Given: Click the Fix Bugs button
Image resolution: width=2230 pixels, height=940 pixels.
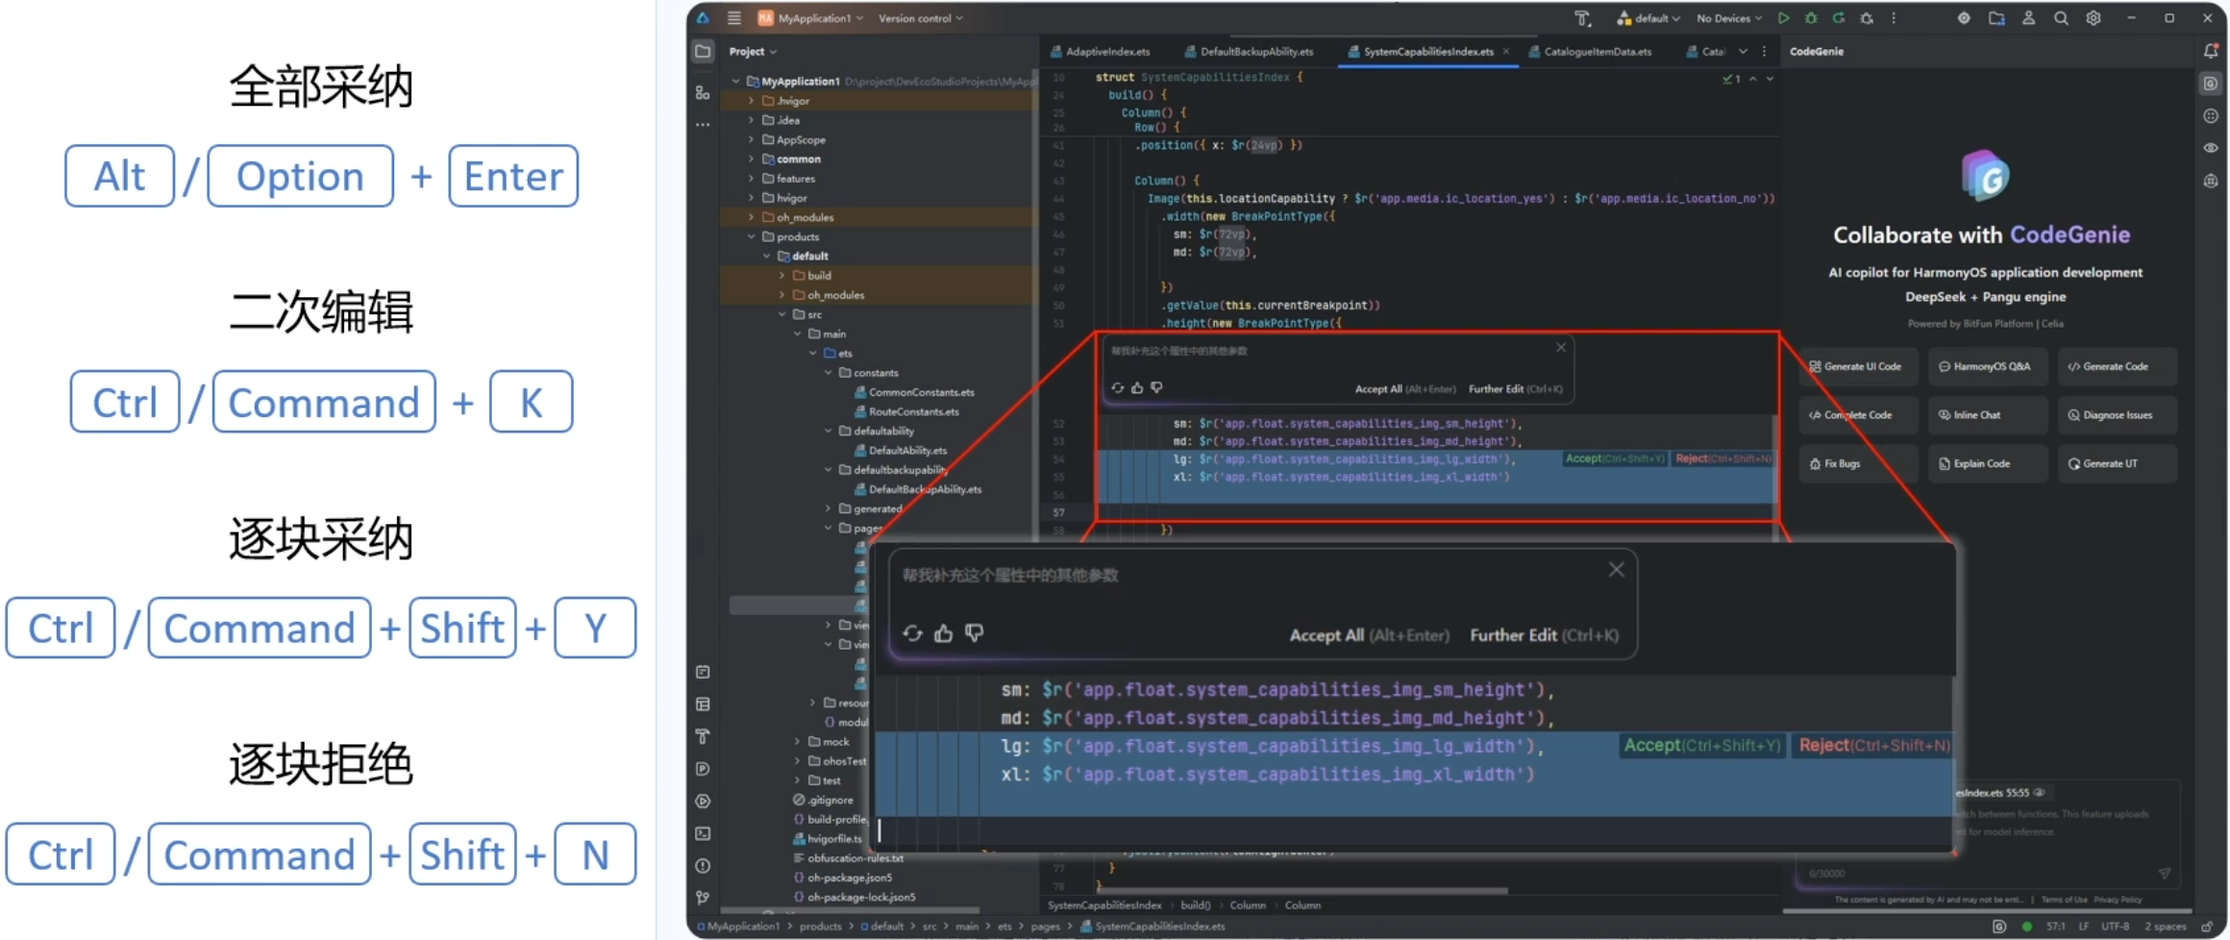Looking at the screenshot, I should (x=1857, y=463).
